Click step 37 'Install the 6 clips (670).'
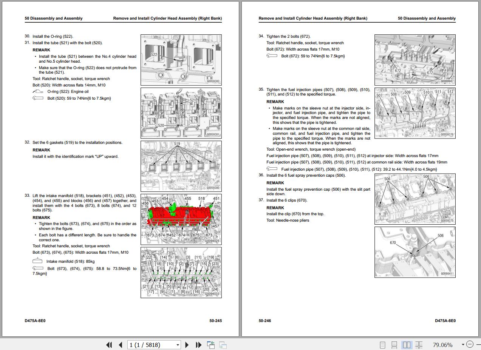Viewport: 481px width, 350px height. tap(283, 200)
